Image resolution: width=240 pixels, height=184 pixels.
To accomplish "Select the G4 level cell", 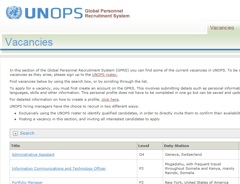I will pyautogui.click(x=142, y=154).
